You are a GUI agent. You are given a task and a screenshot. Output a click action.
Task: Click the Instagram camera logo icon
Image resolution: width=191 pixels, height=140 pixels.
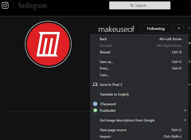coord(5,5)
